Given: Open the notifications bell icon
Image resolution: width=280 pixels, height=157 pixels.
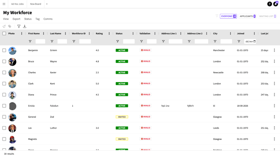Looking at the screenshot, I should tap(275, 4).
